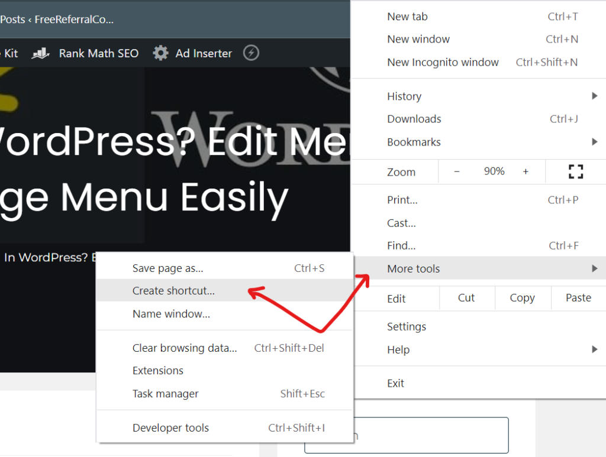
Task: Enter fullscreen using the fullscreen icon
Action: [x=575, y=171]
